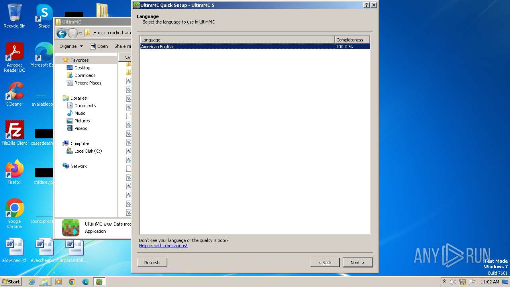
Task: Open Windows Media Player from taskbar
Action: 59,282
